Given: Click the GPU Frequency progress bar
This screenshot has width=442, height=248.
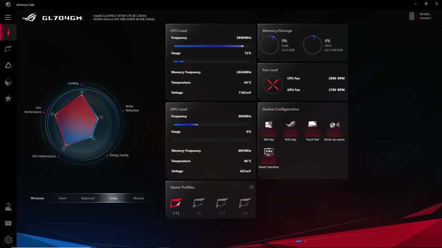Looking at the screenshot, I should pos(212,124).
